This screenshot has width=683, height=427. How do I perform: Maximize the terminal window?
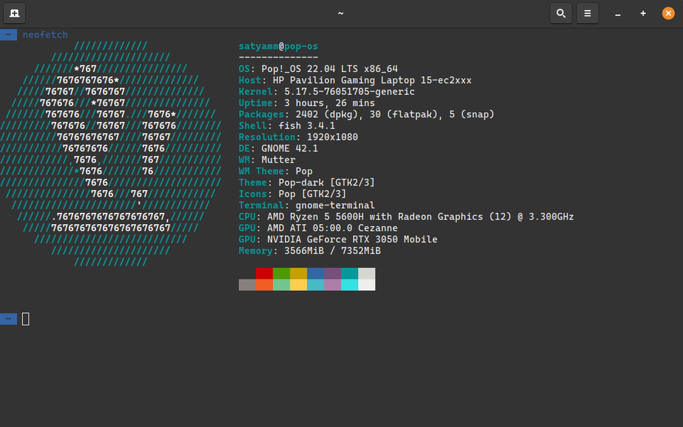[x=643, y=13]
